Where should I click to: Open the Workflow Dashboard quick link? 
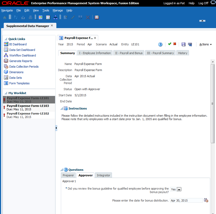pyautogui.click(x=22, y=55)
